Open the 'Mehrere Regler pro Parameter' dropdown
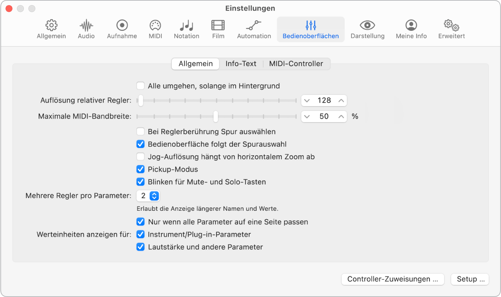This screenshot has height=297, width=501. coord(148,196)
